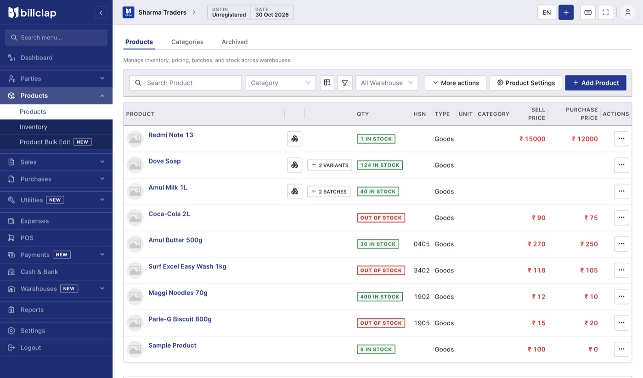Open the user profile avatar icon
This screenshot has height=378, width=643.
628,12
